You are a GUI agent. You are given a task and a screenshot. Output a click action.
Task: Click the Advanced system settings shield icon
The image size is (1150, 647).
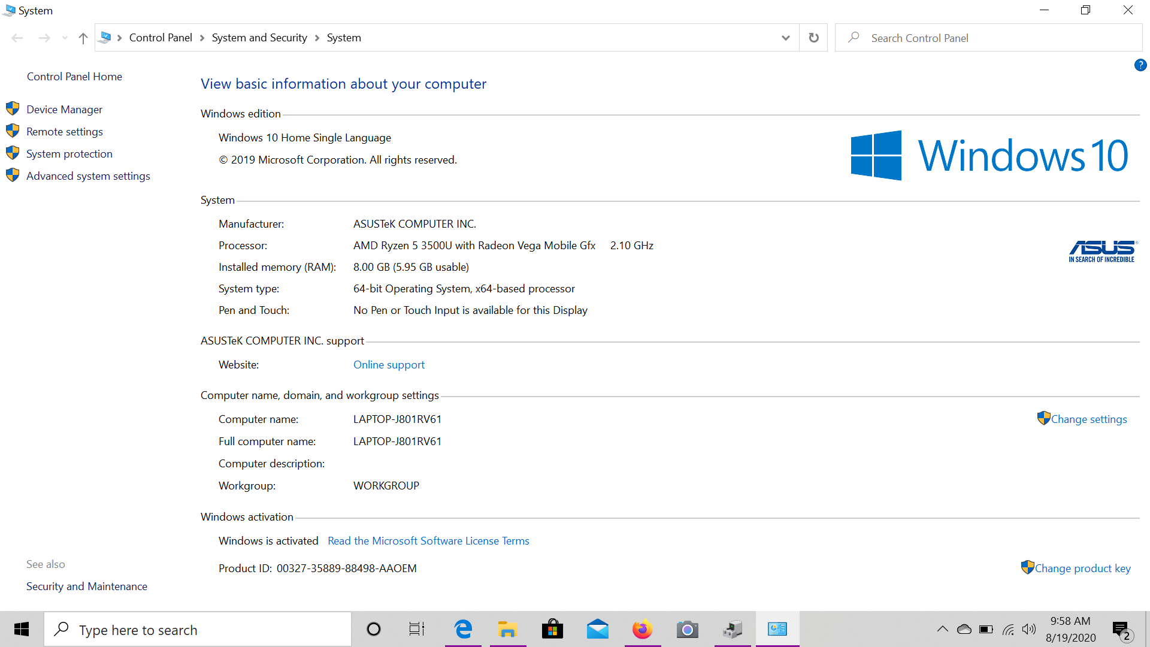coord(13,175)
